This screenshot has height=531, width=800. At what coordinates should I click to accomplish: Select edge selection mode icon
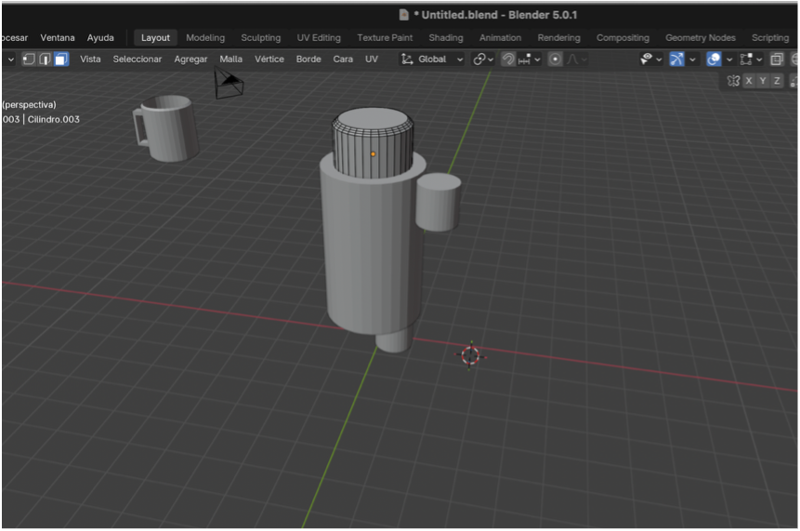(x=45, y=59)
